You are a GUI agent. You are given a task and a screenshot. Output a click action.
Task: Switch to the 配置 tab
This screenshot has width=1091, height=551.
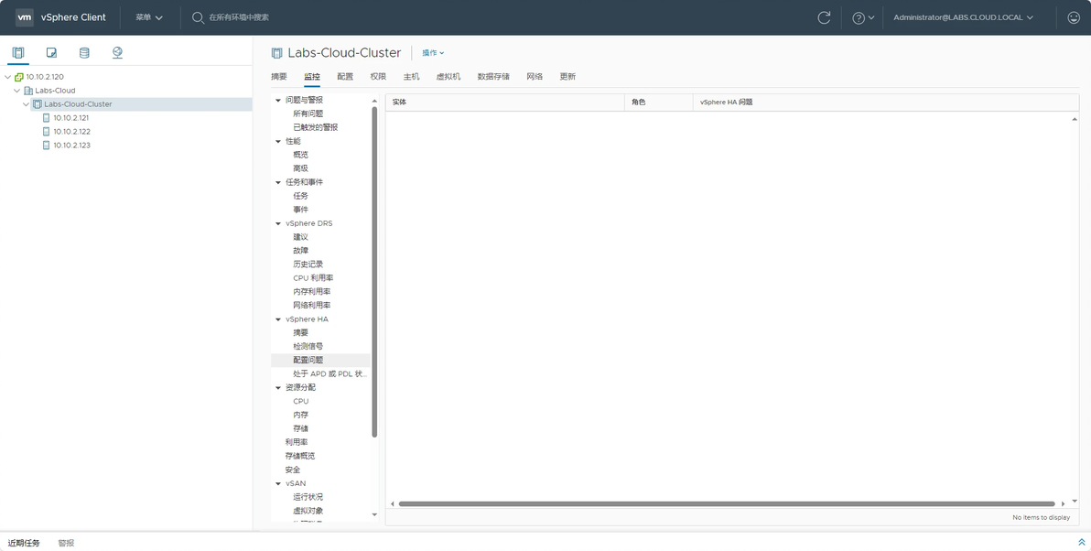[345, 77]
